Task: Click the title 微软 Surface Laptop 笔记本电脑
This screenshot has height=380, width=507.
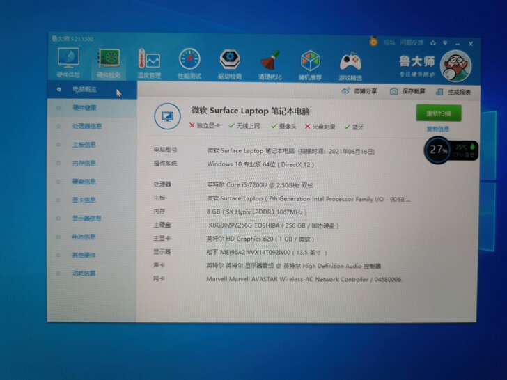Action: click(x=250, y=111)
